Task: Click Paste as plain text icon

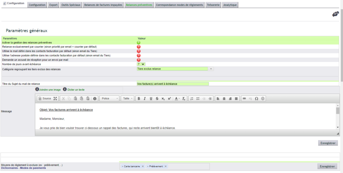Action: pos(81,98)
